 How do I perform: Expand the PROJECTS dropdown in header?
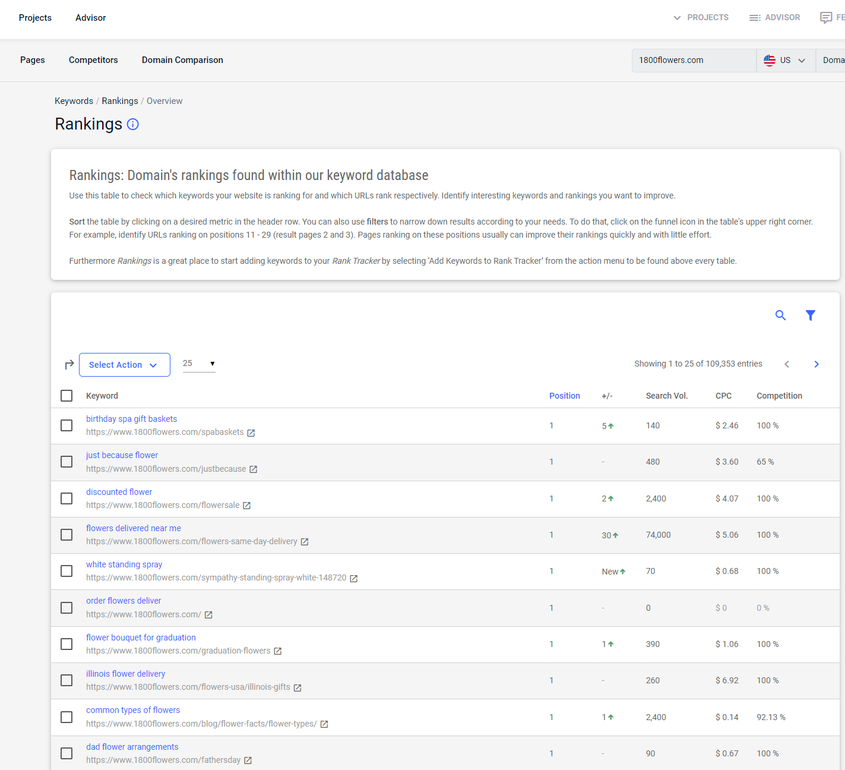pos(701,18)
